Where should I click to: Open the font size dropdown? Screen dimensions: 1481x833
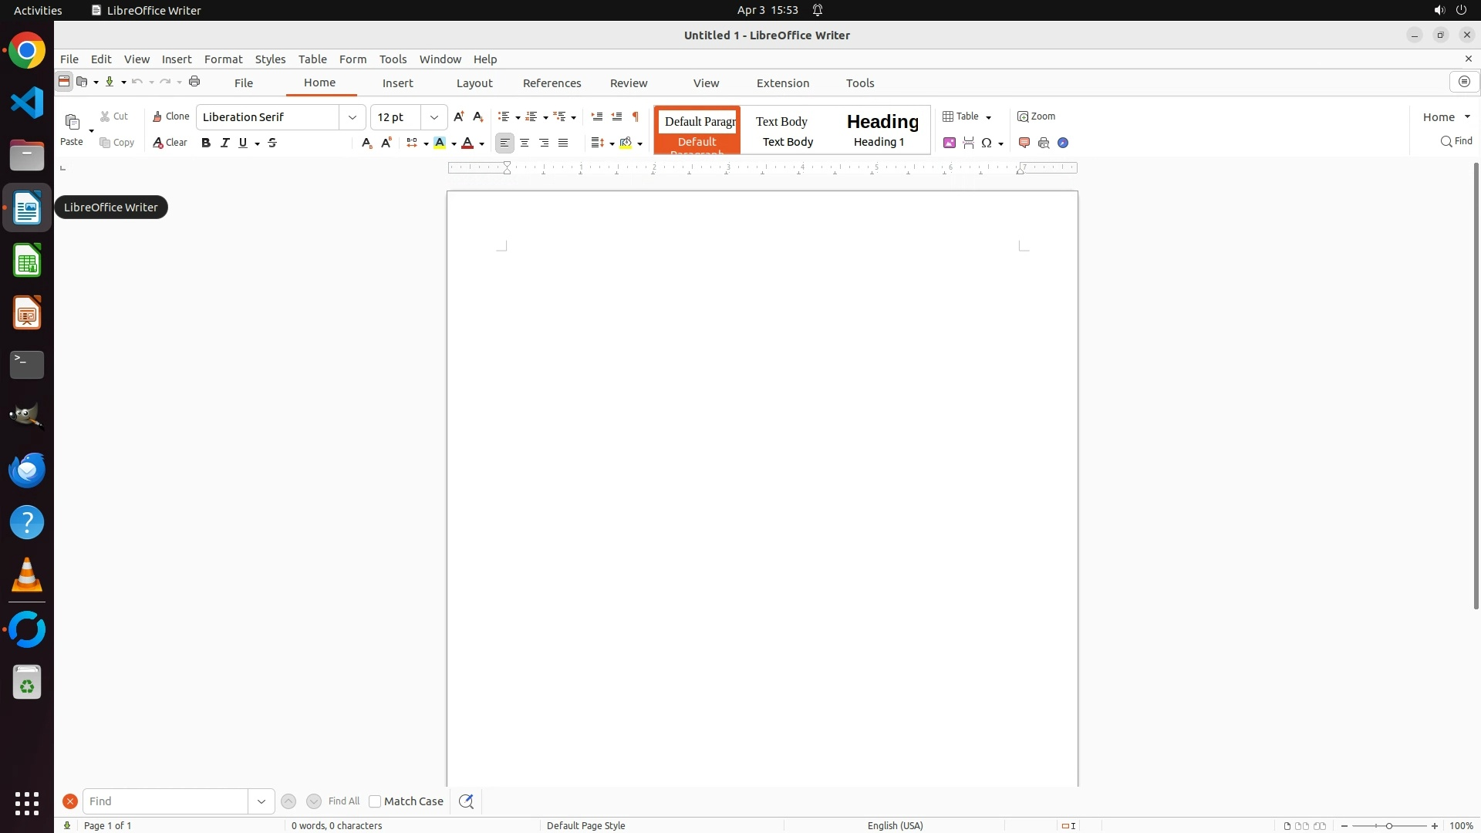434,117
